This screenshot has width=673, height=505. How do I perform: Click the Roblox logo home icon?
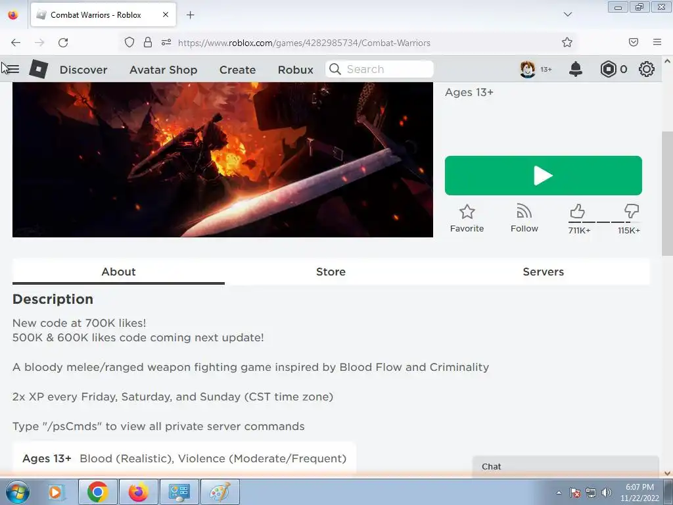[39, 68]
